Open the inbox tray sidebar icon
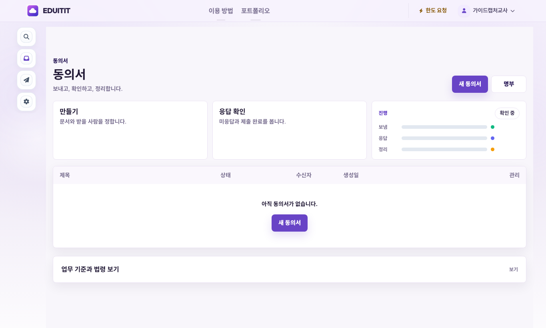546x328 pixels. [26, 58]
